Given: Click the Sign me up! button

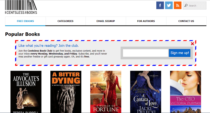Looking at the screenshot, I should coord(180,53).
